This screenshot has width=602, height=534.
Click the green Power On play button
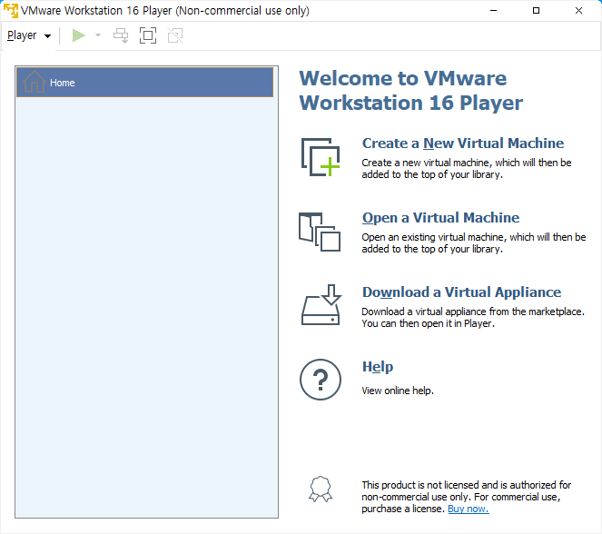(x=78, y=35)
